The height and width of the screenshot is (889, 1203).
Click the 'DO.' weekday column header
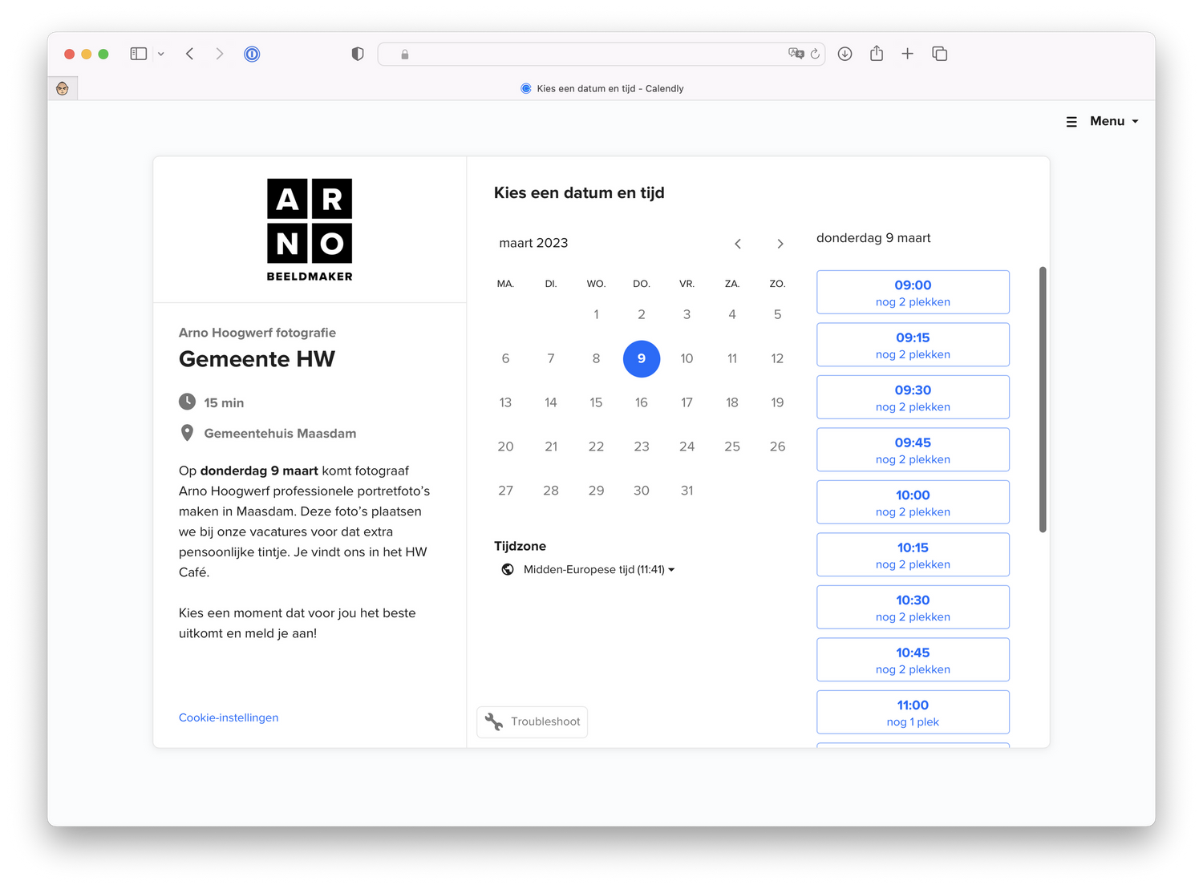(x=642, y=284)
